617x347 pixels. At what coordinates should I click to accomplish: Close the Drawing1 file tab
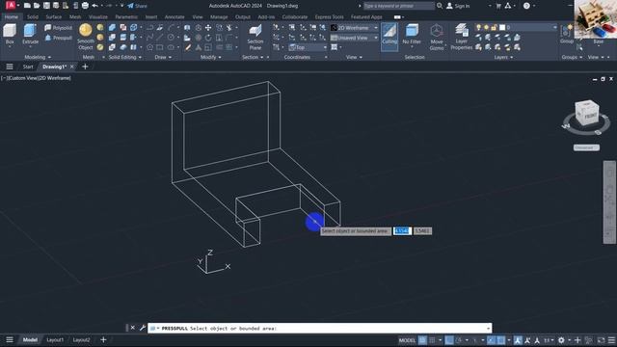pos(72,67)
